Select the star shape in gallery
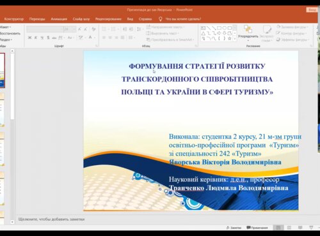The image size is (320, 236). (x=230, y=39)
